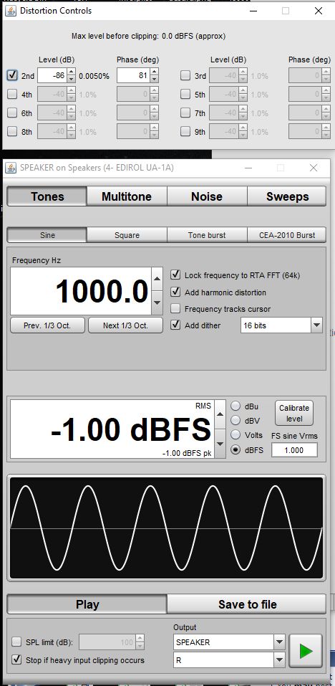Click the Play button

(87, 604)
